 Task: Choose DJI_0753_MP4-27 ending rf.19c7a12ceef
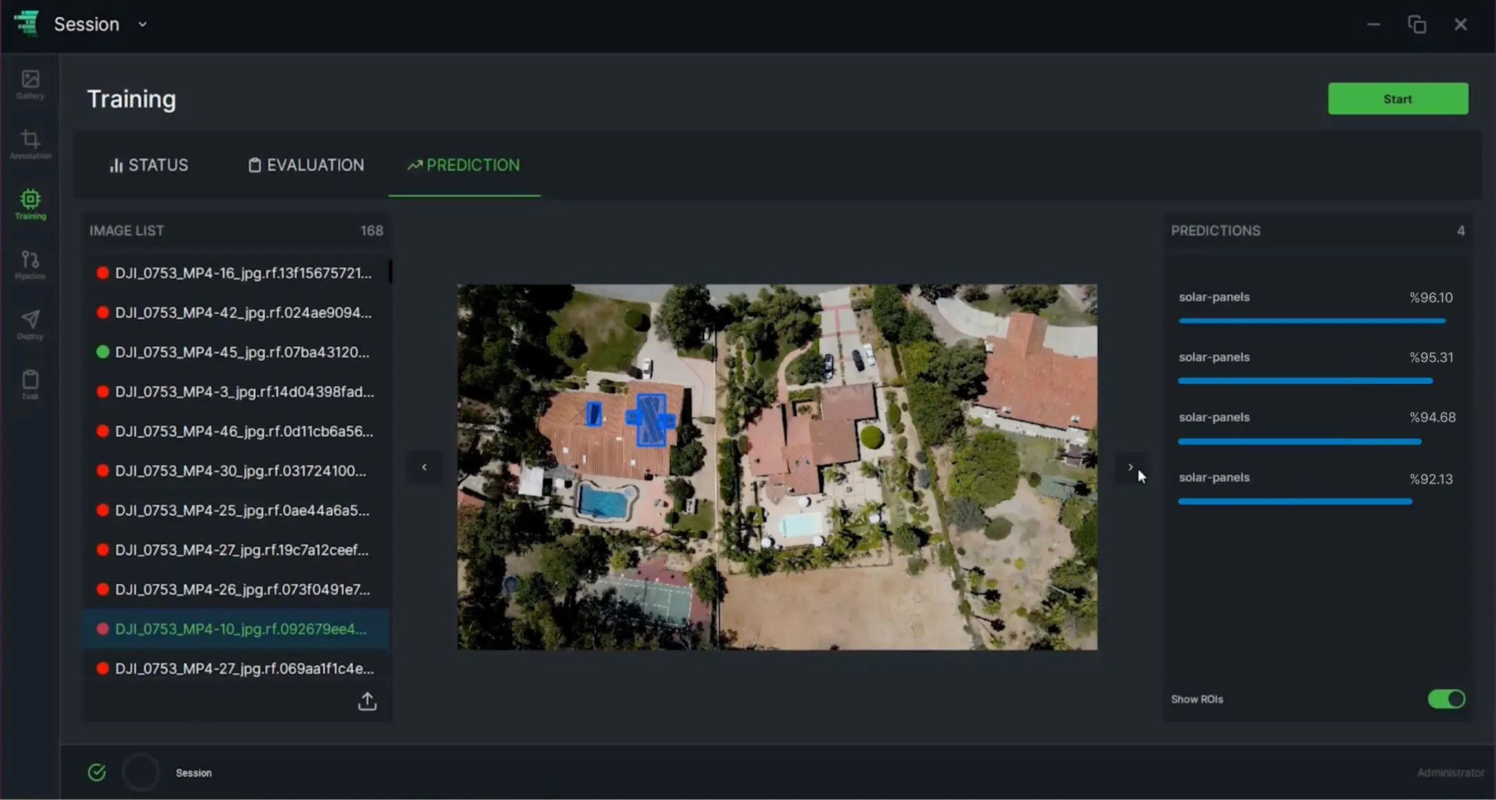click(x=235, y=550)
